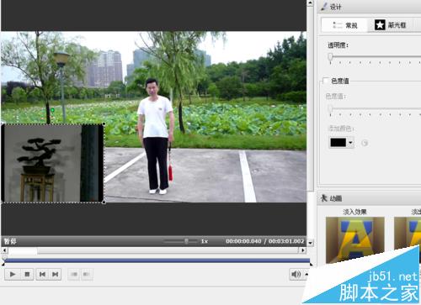Click the disabled chroma value slider
This screenshot has height=305, width=421.
point(375,109)
